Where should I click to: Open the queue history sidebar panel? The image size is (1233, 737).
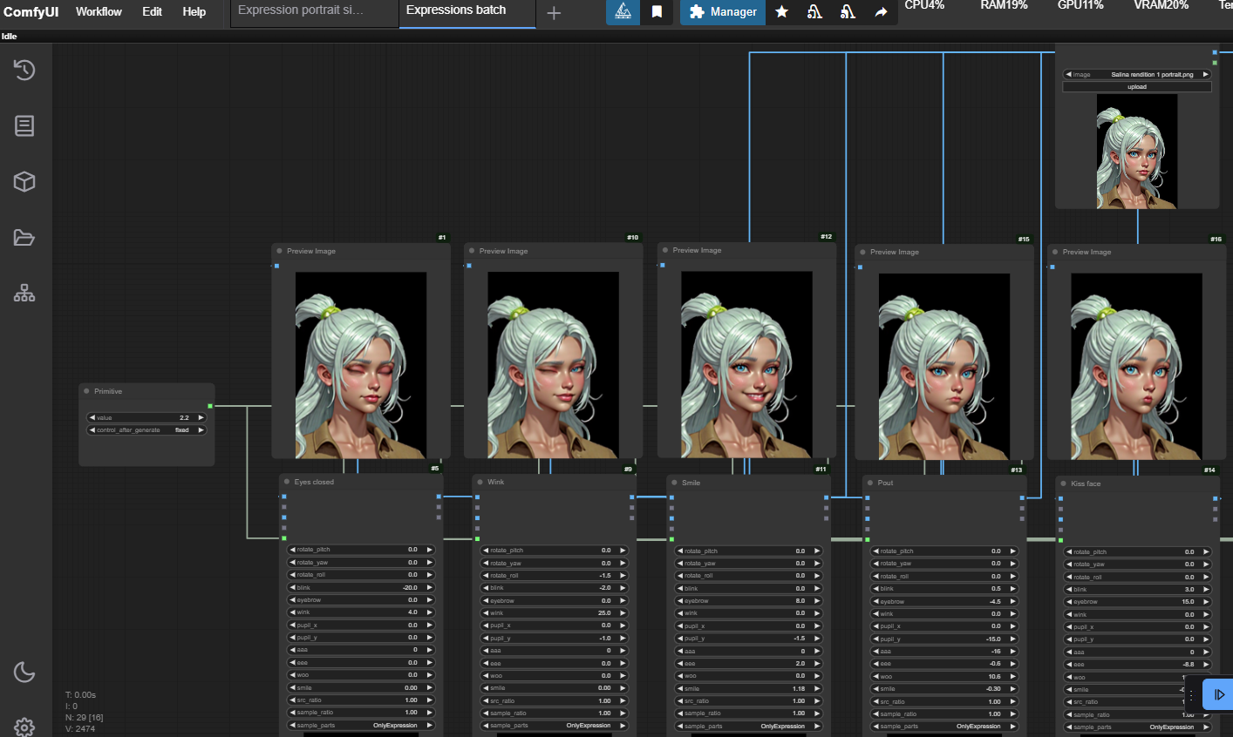(x=24, y=70)
